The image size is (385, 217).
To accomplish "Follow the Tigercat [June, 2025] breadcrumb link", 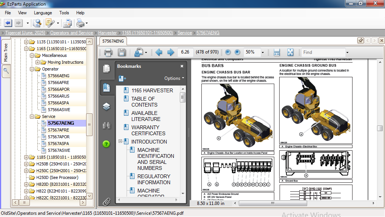I will click(25, 33).
